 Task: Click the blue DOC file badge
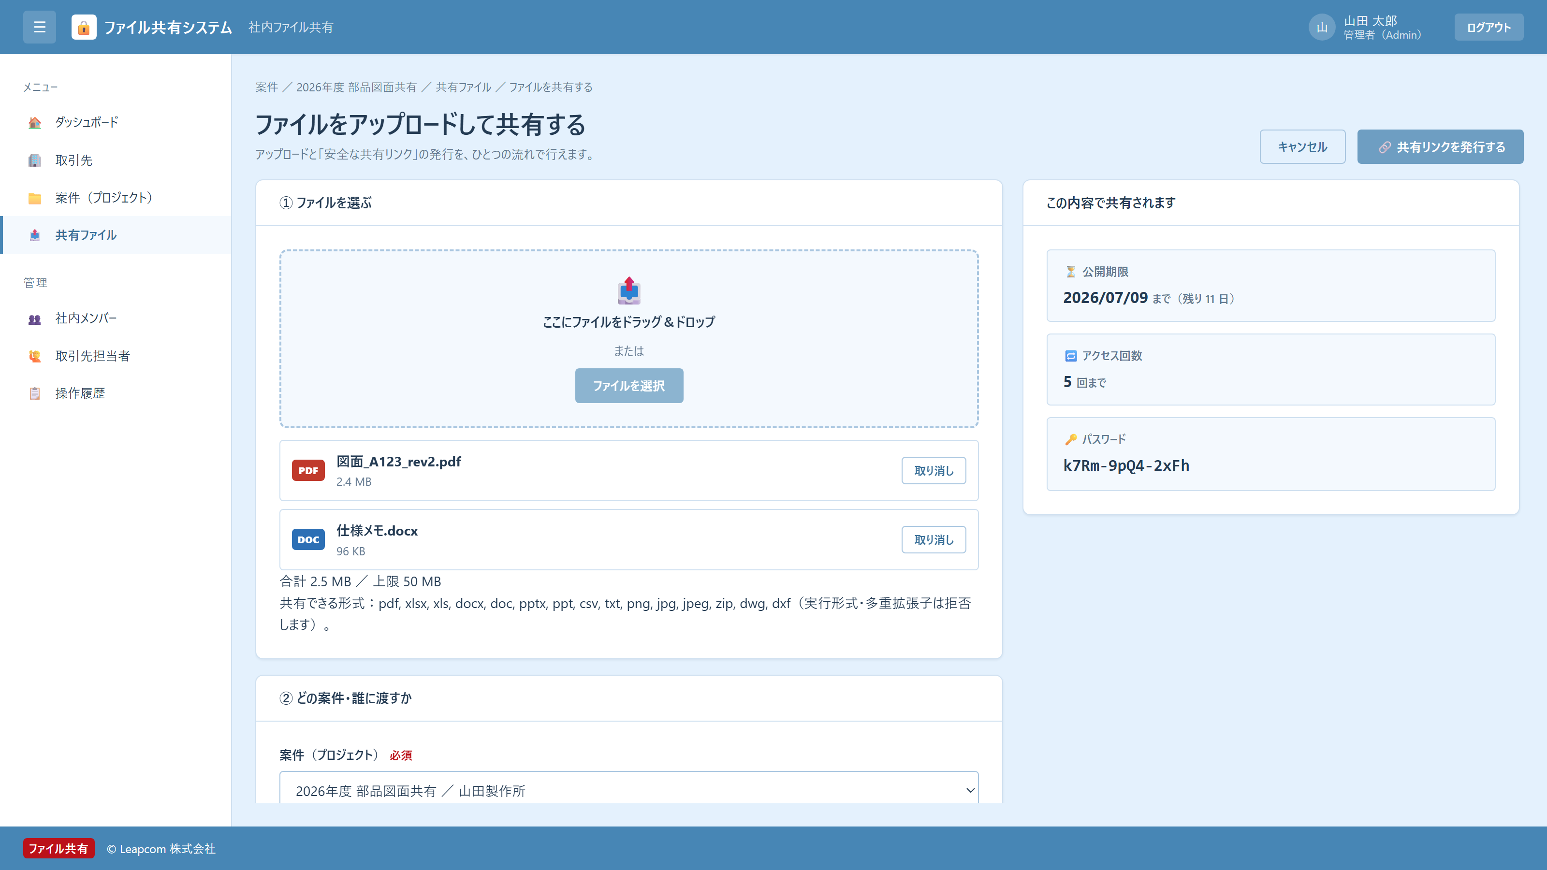pos(308,540)
